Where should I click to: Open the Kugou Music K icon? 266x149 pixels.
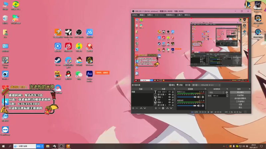click(x=58, y=47)
